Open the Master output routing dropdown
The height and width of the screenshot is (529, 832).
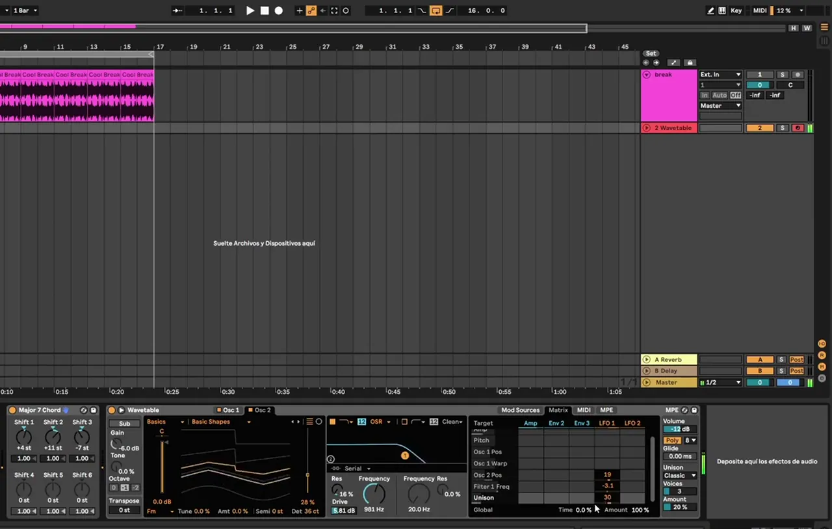(x=720, y=105)
